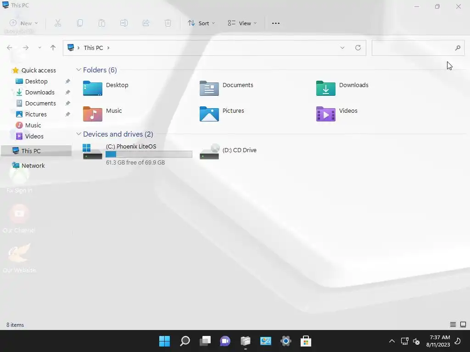The width and height of the screenshot is (470, 352).
Task: Unpin Desktop using its pin icon
Action: coord(68,81)
